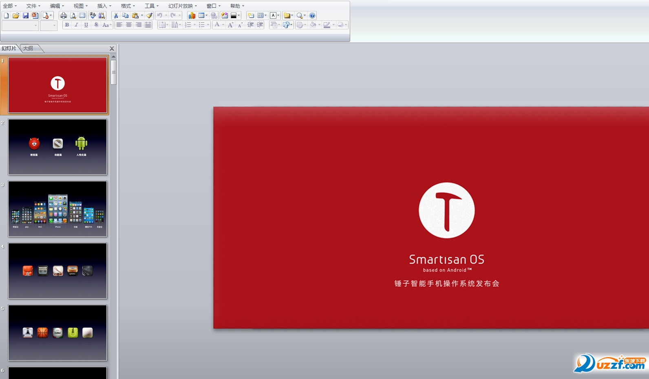Paste using the clipboard icon
Image resolution: width=649 pixels, height=379 pixels.
135,15
